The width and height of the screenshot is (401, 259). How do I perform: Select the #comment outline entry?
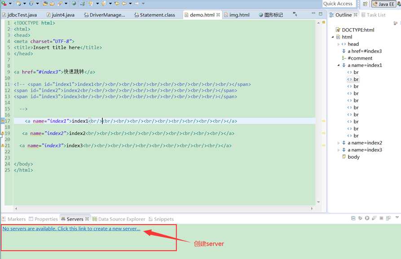click(x=357, y=58)
